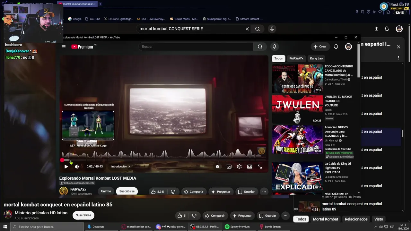Share the mortal kombat conquest 85 video

point(214,216)
